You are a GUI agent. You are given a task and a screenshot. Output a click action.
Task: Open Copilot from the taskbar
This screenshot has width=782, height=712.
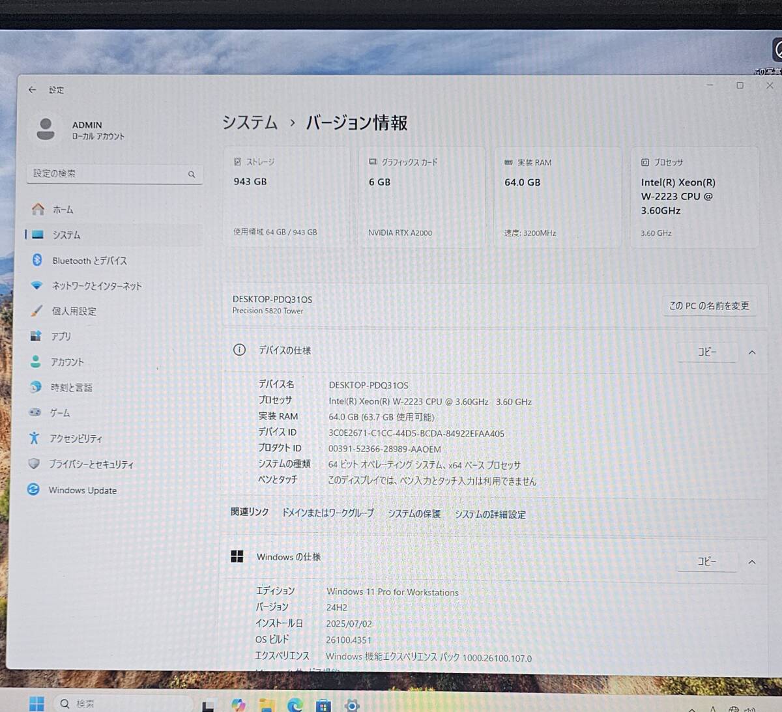(x=239, y=705)
